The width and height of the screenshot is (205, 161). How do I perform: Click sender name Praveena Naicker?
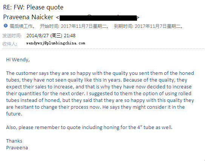(x=28, y=17)
